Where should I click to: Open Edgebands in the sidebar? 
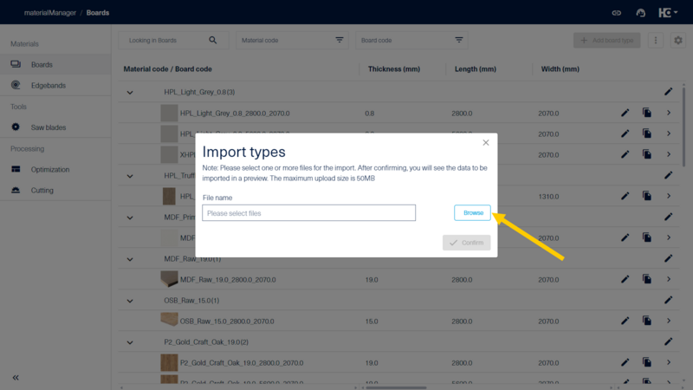click(x=55, y=85)
